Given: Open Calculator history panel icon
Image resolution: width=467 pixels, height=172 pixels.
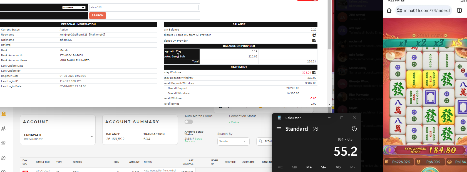Looking at the screenshot, I should coord(354,129).
